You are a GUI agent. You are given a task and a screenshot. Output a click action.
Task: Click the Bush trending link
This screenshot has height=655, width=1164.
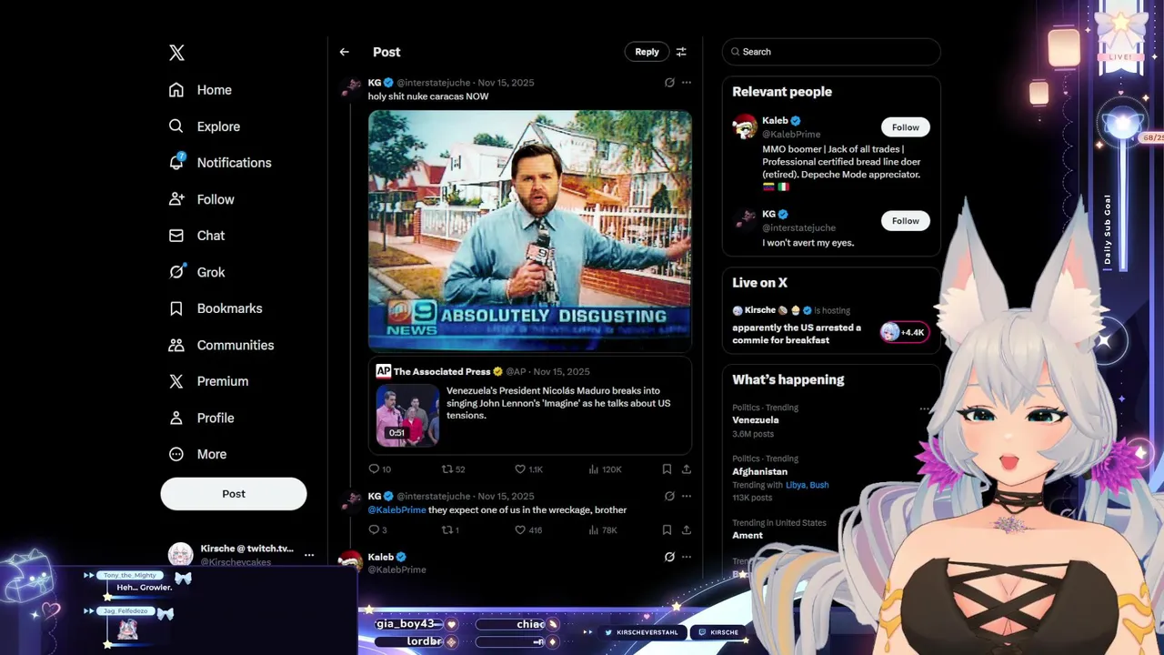coord(819,485)
